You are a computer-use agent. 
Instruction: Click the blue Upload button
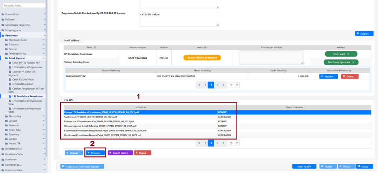tap(73, 153)
